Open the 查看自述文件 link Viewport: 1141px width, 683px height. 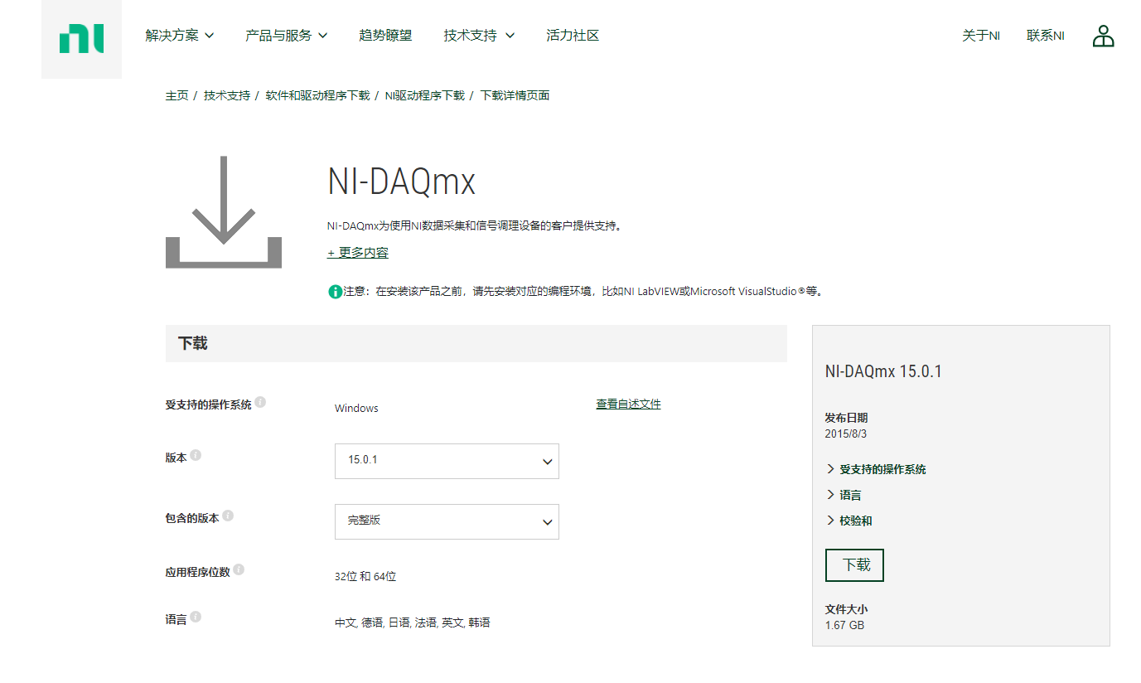(x=628, y=403)
